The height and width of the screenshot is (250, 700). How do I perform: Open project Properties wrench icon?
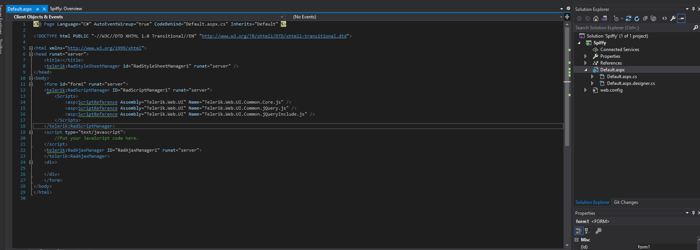[x=673, y=18]
